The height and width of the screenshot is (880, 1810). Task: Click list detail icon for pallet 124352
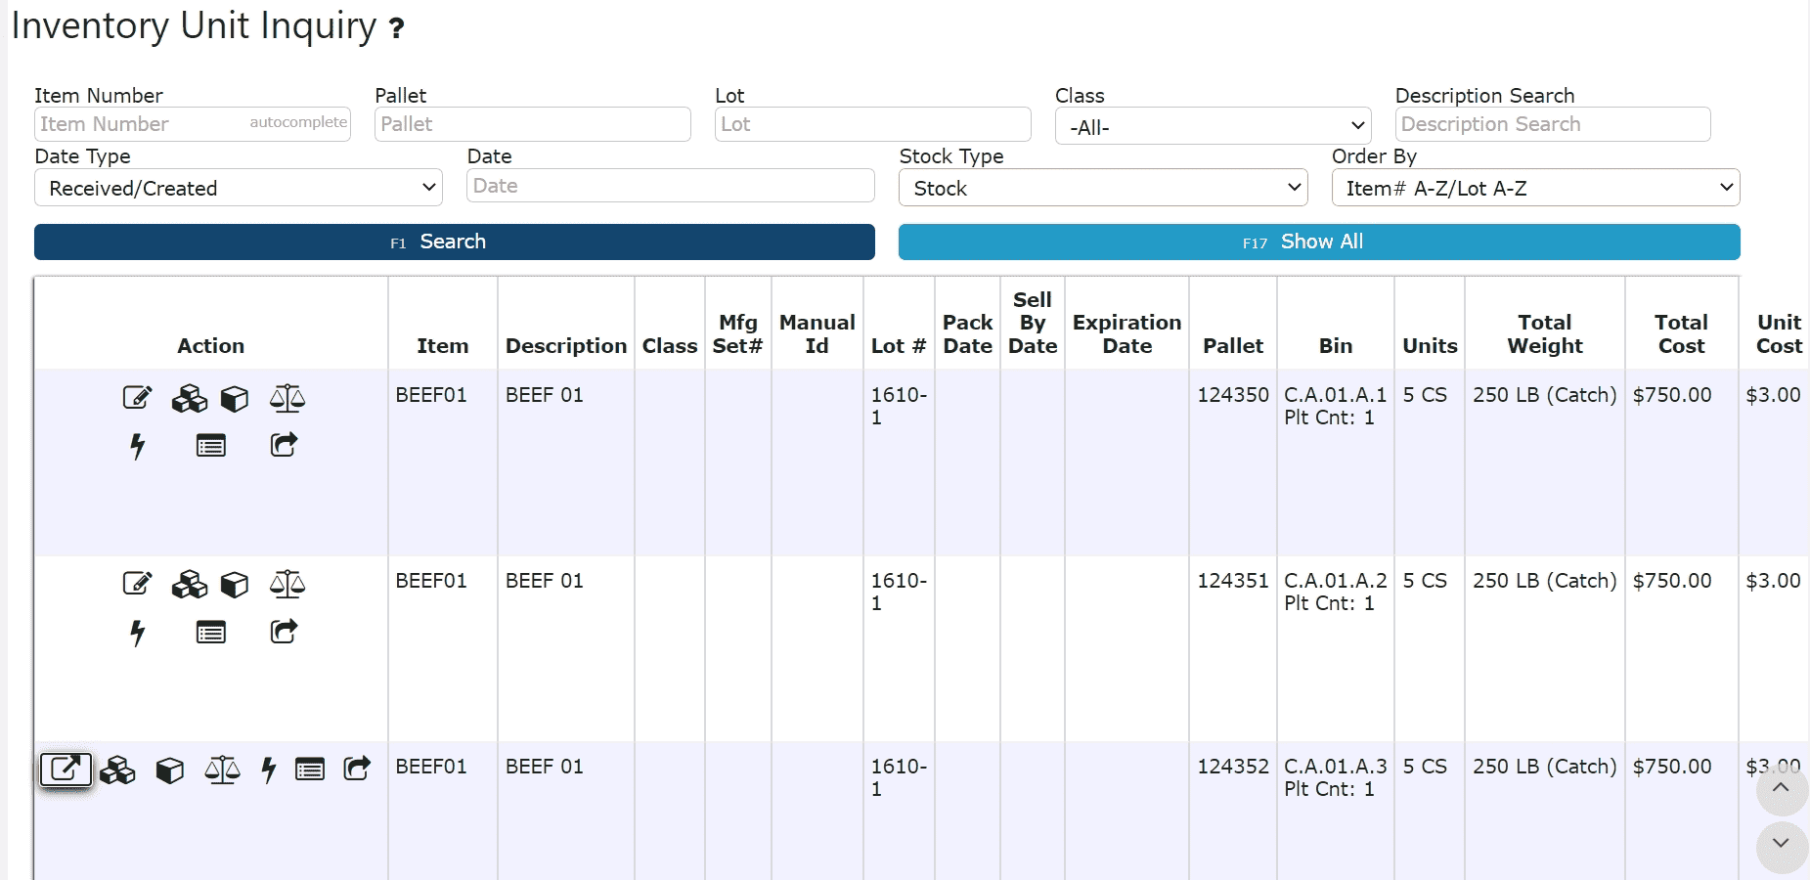310,770
